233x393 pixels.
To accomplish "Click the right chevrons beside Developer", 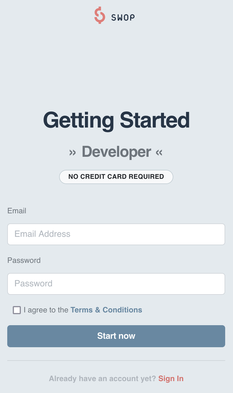I will click(x=158, y=152).
